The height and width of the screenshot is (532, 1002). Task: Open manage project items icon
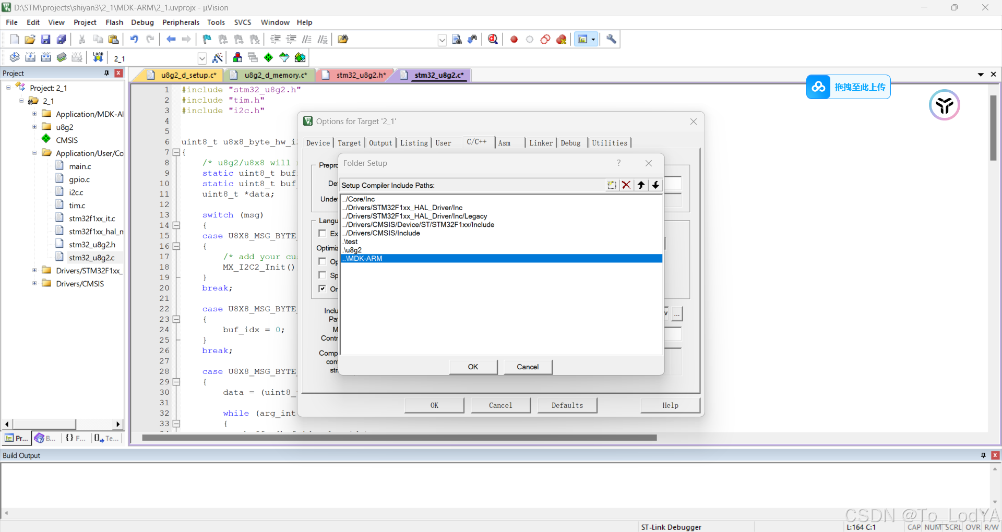coord(237,57)
